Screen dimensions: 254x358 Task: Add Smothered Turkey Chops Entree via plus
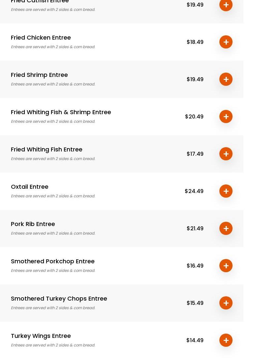click(226, 303)
